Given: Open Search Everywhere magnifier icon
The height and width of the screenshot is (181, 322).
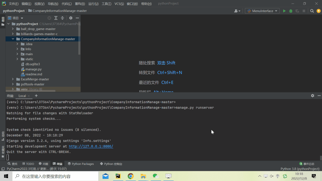Looking at the screenshot, I should (x=312, y=11).
